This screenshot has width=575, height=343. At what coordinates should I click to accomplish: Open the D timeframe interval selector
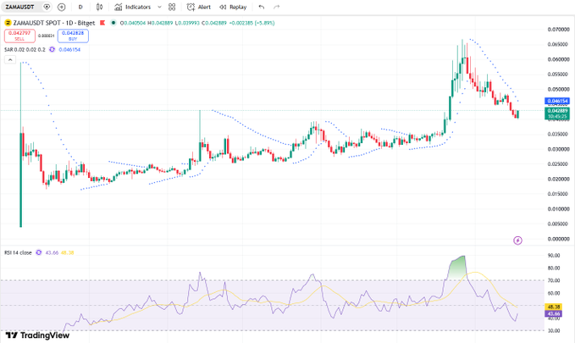pyautogui.click(x=80, y=7)
